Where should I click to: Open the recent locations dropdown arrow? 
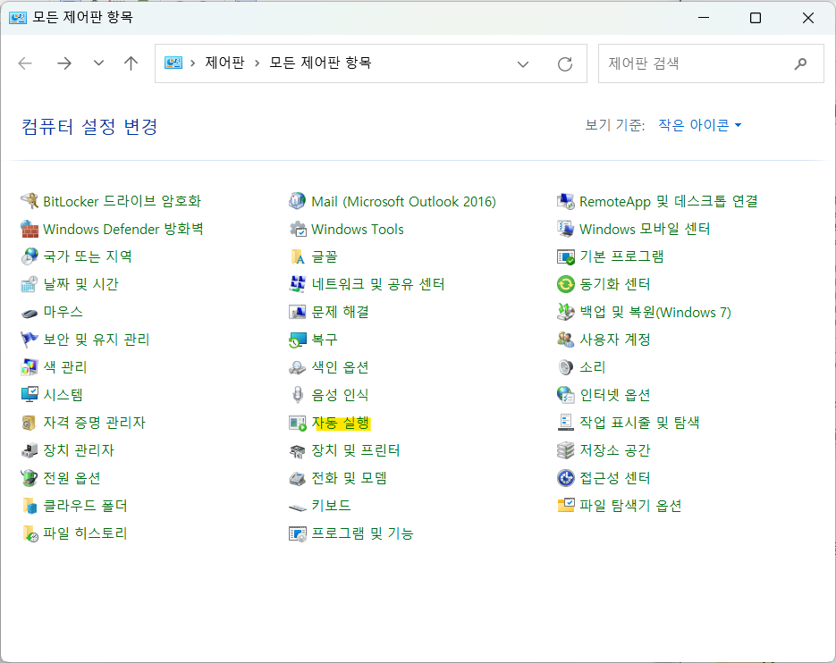click(x=98, y=63)
